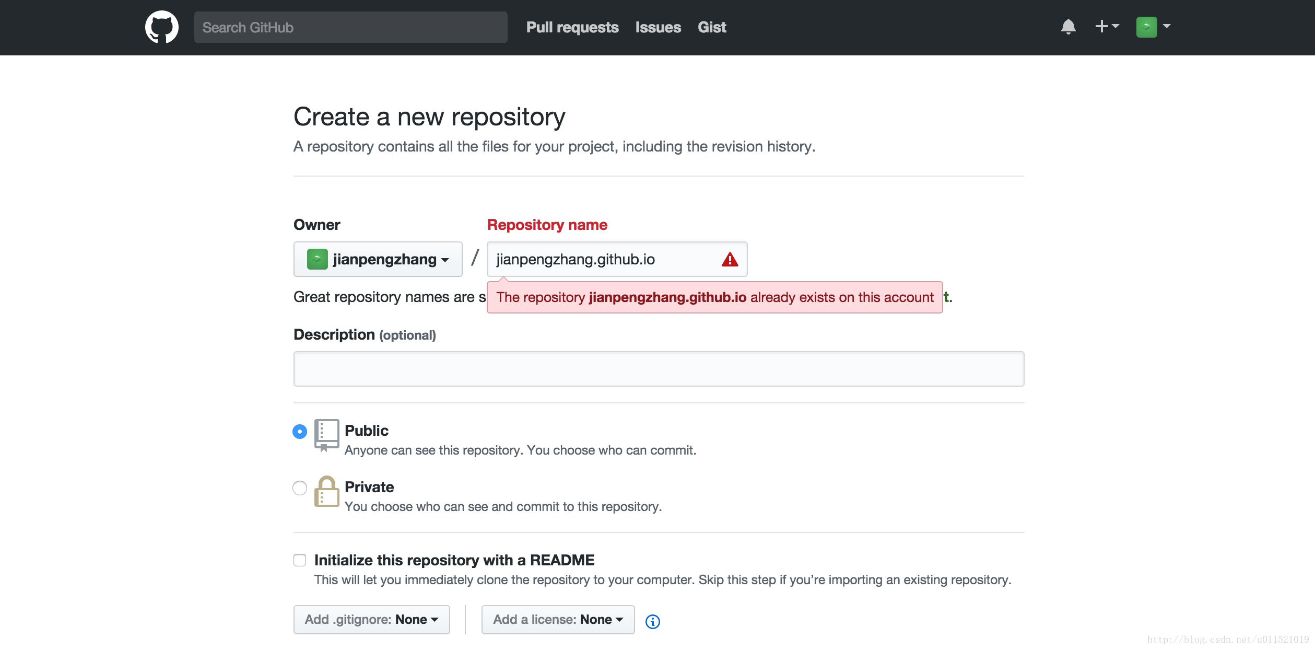The image size is (1315, 650).
Task: Click the Description (optional) label
Action: point(365,334)
